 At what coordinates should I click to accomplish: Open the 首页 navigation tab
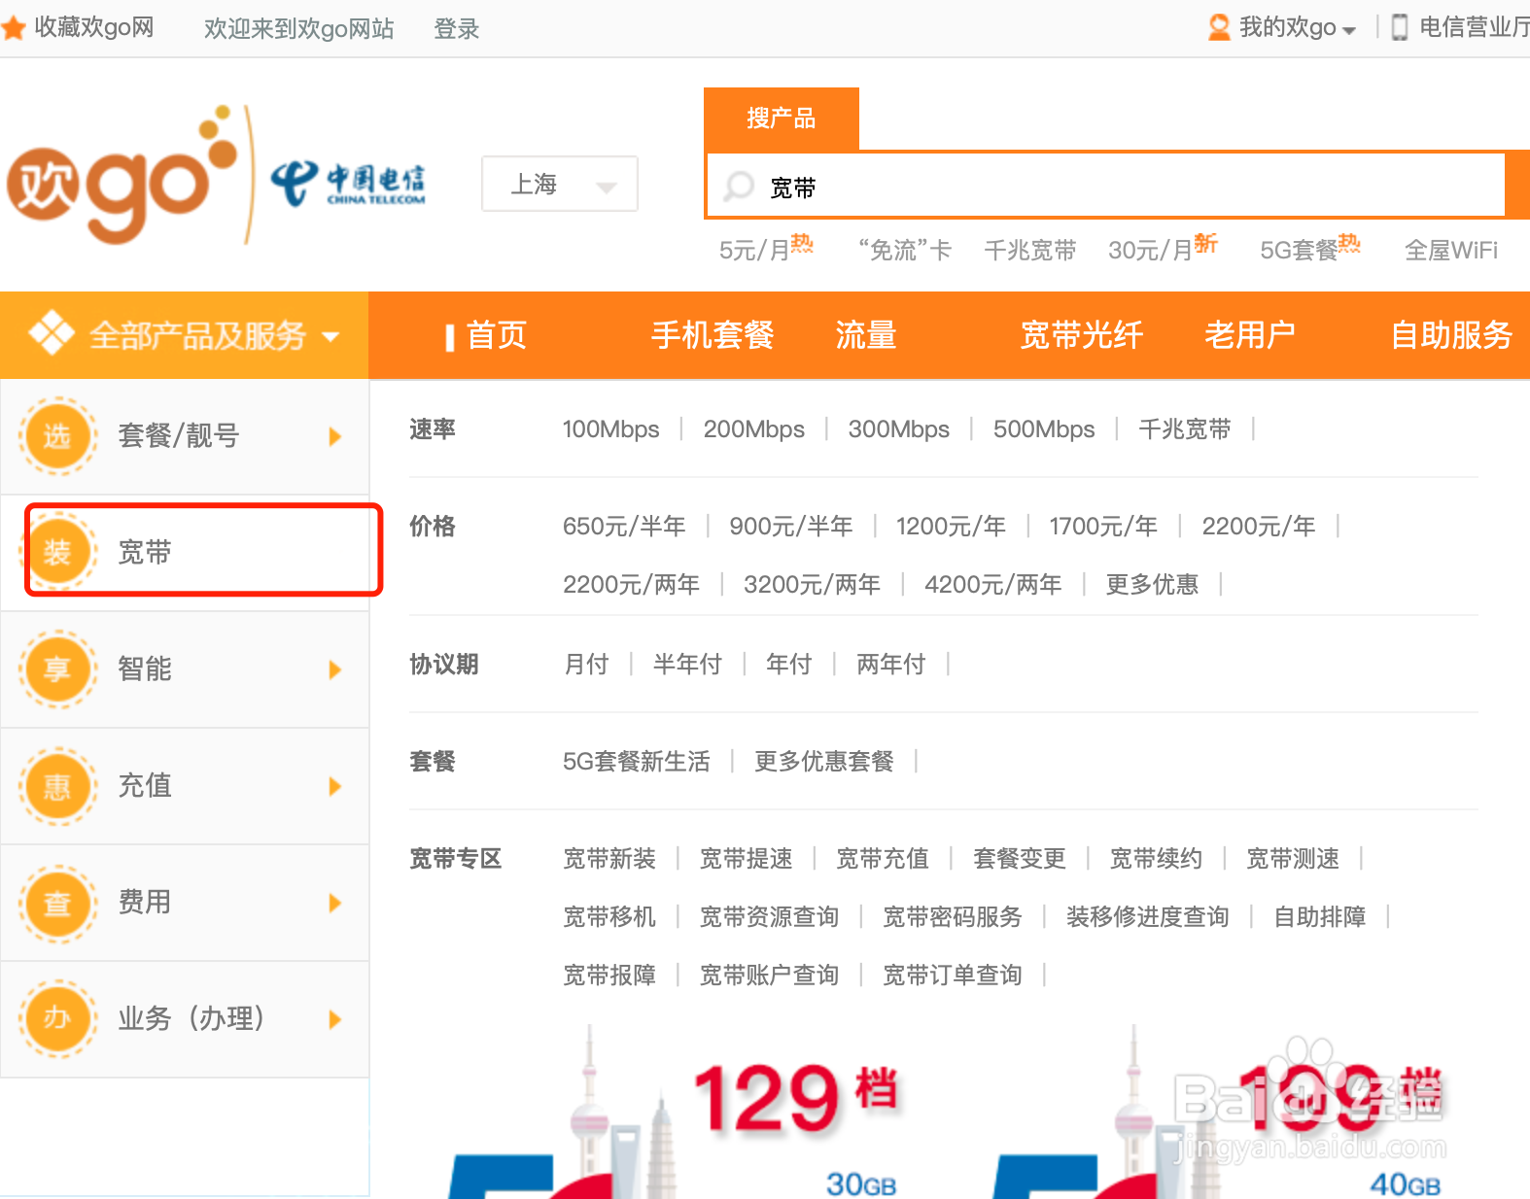496,335
